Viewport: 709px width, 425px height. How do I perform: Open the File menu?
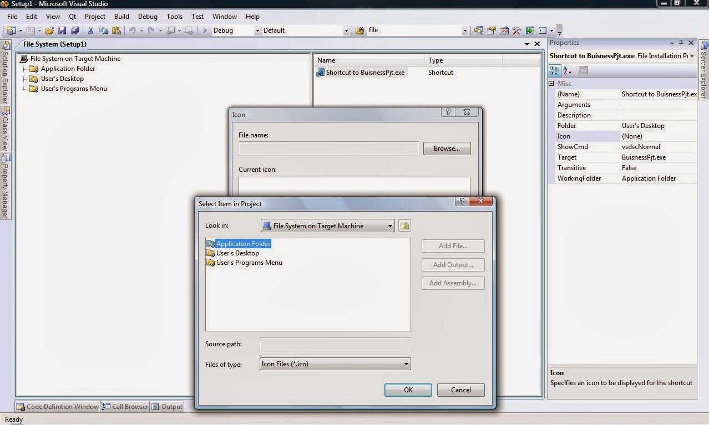click(x=12, y=17)
